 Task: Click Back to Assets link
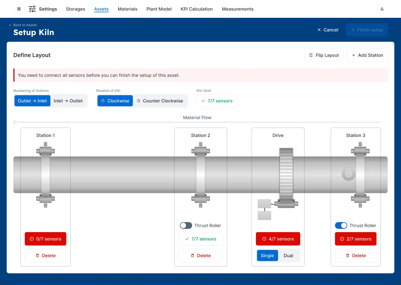(x=25, y=25)
